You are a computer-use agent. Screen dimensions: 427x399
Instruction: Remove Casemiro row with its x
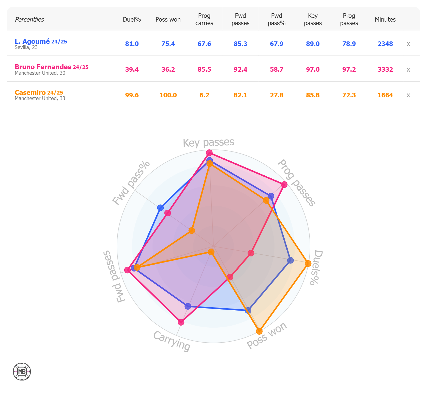coord(408,95)
